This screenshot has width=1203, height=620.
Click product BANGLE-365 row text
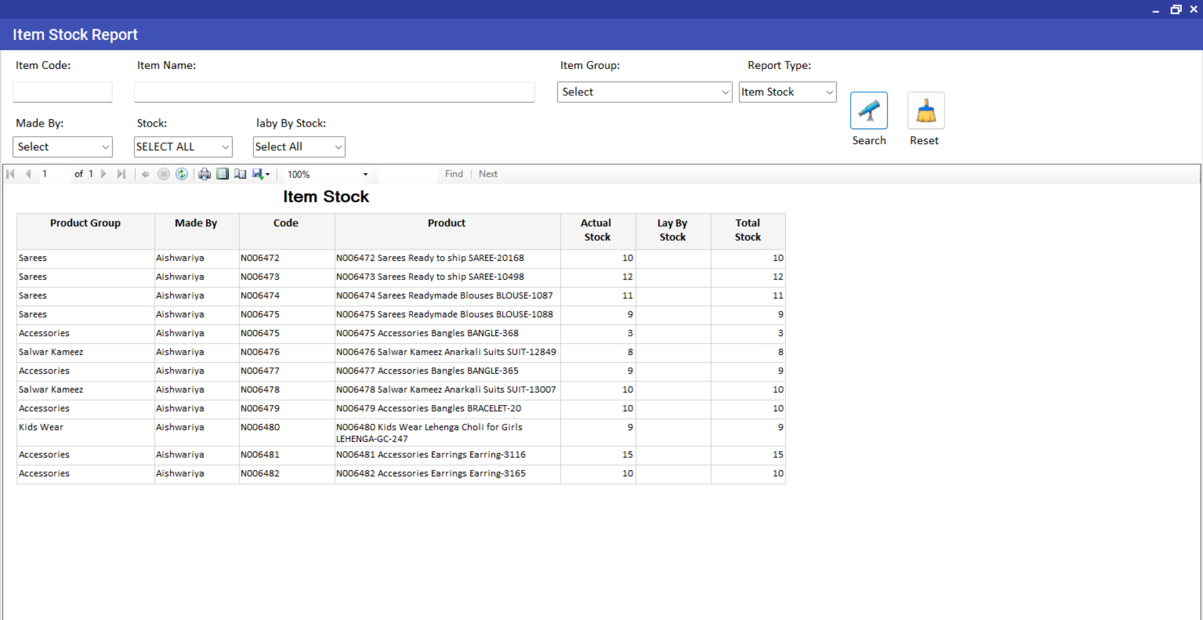click(428, 371)
